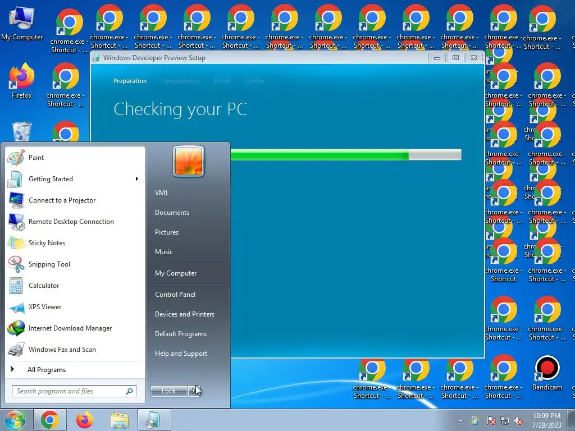The width and height of the screenshot is (575, 431).
Task: Maximize the Windows Developer Preview Setup window
Action: pyautogui.click(x=455, y=58)
